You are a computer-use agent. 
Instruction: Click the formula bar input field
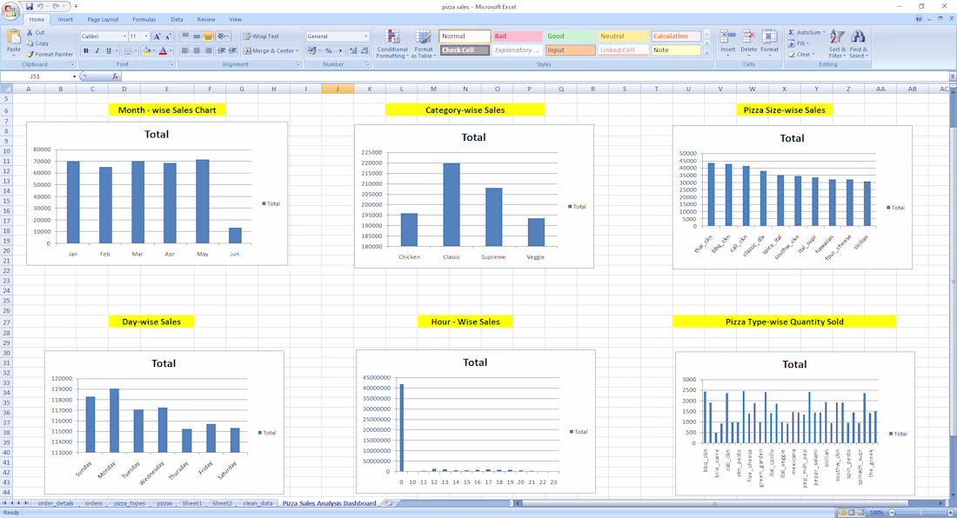pyautogui.click(x=535, y=76)
